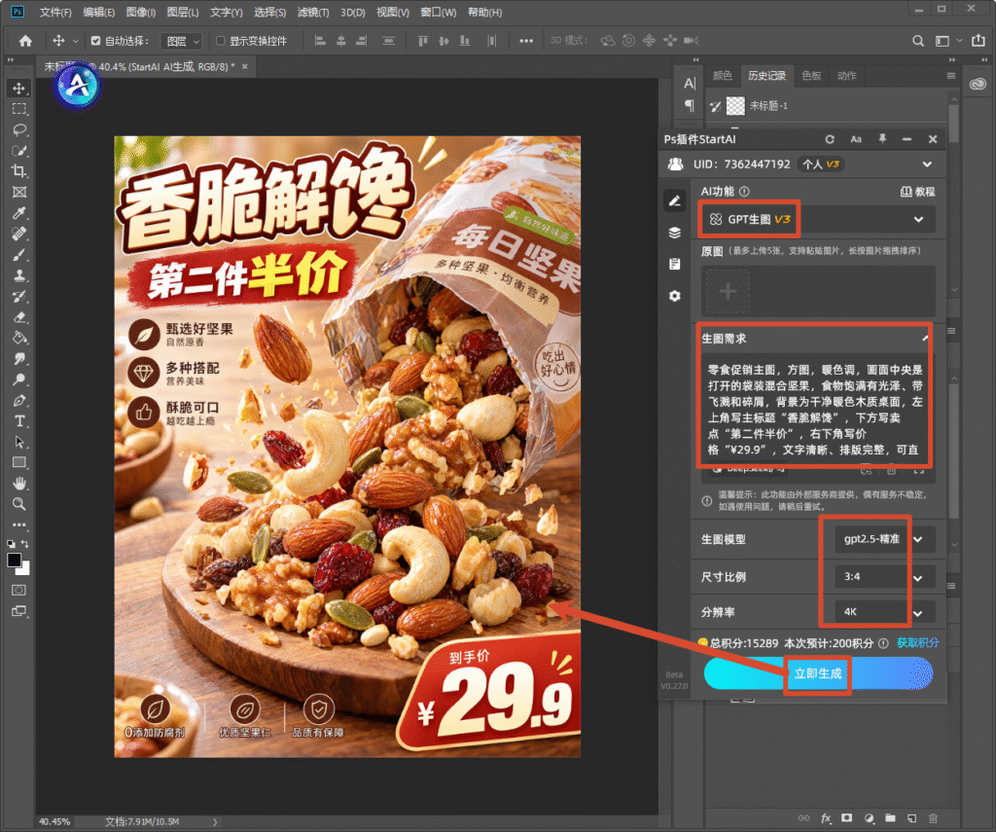Open the 教程 tutorial link
This screenshot has width=996, height=832.
(x=918, y=192)
